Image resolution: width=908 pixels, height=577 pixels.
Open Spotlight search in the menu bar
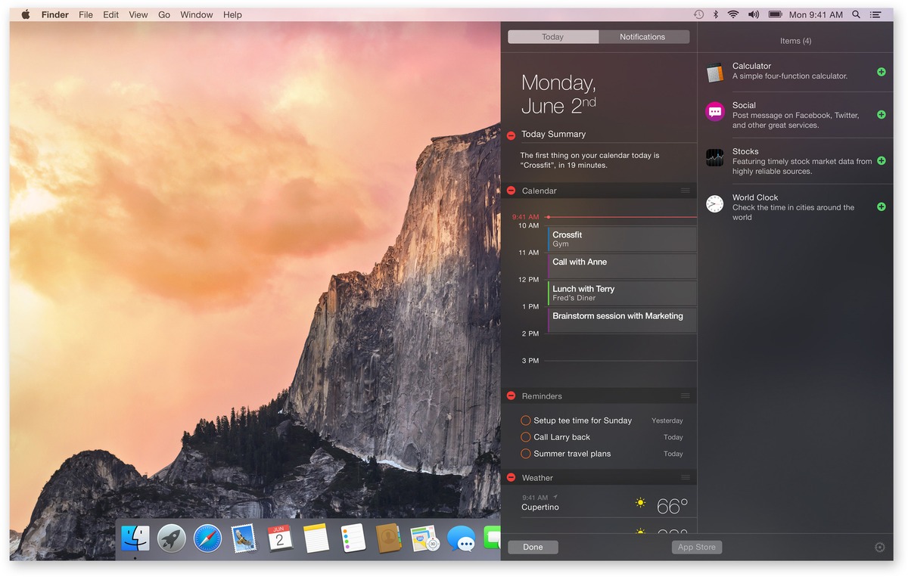point(856,14)
